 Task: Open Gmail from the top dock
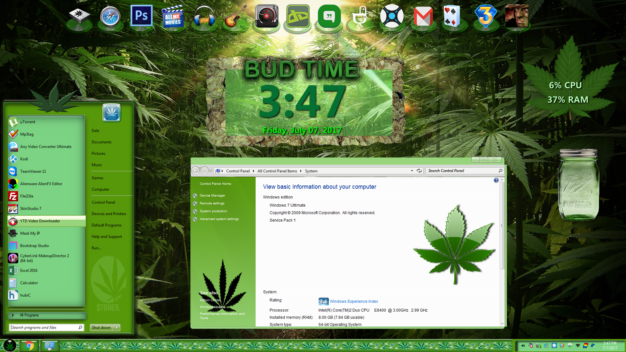[423, 17]
